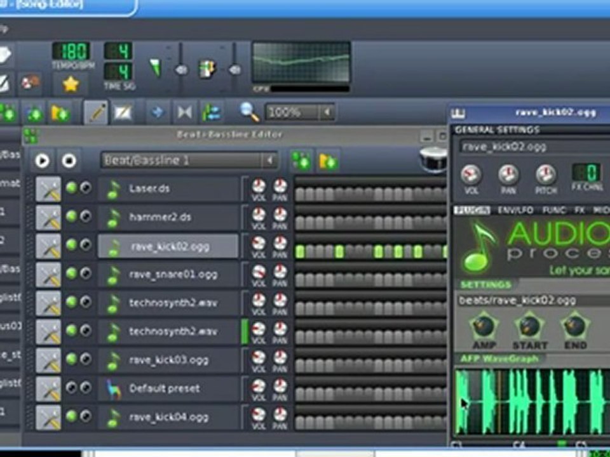The image size is (610, 457).
Task: Click the START knob in AudioFileProcessor
Action: [529, 325]
